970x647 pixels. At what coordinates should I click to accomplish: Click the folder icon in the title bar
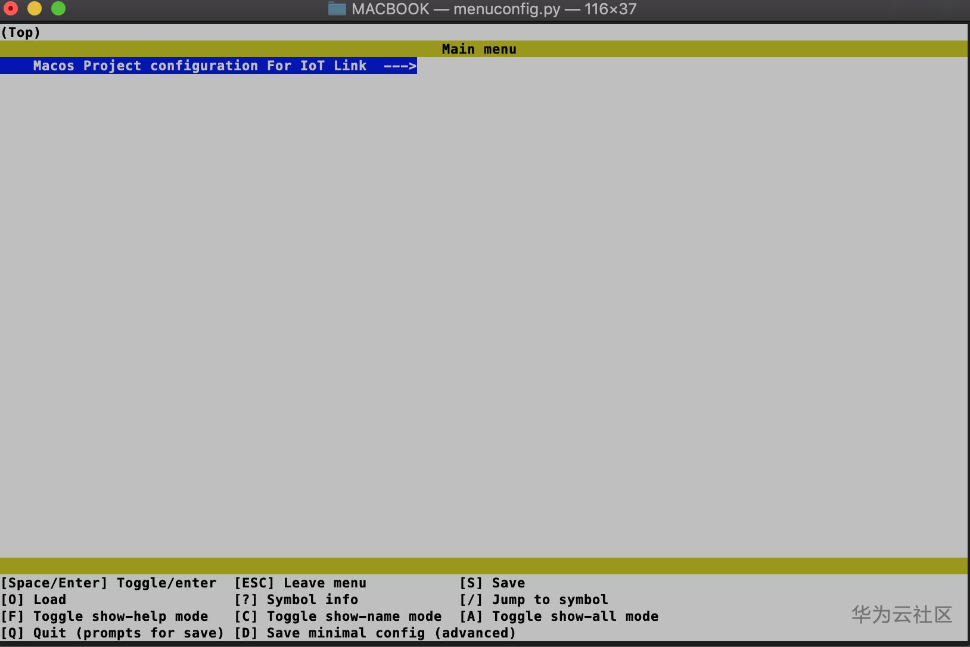point(338,8)
